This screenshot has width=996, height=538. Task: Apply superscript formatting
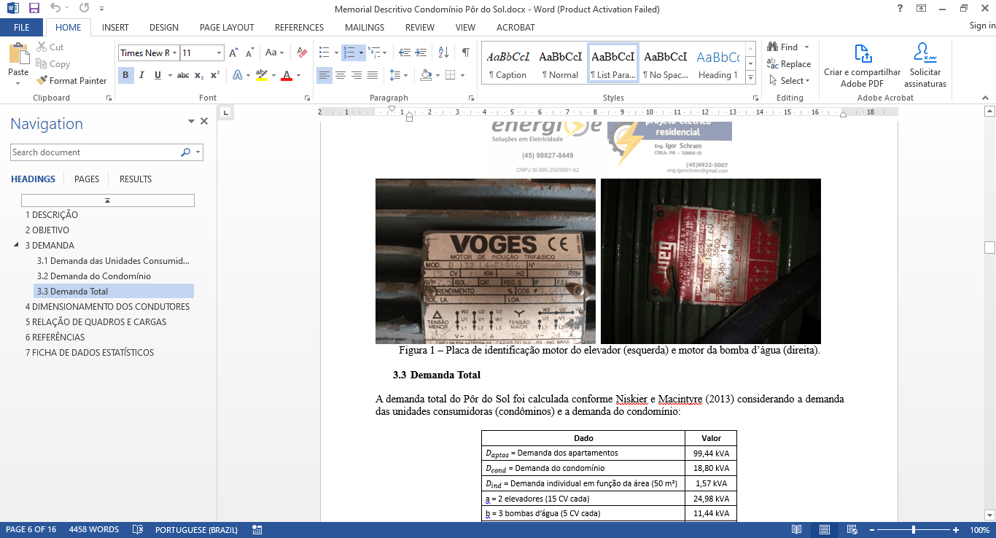pos(215,75)
